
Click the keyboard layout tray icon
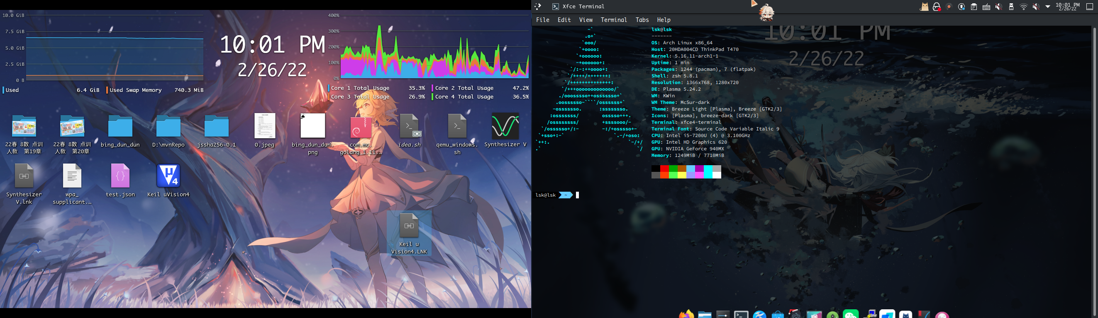[x=986, y=7]
